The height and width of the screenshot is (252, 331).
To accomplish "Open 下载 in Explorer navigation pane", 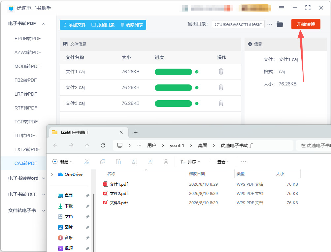I will 69,206.
